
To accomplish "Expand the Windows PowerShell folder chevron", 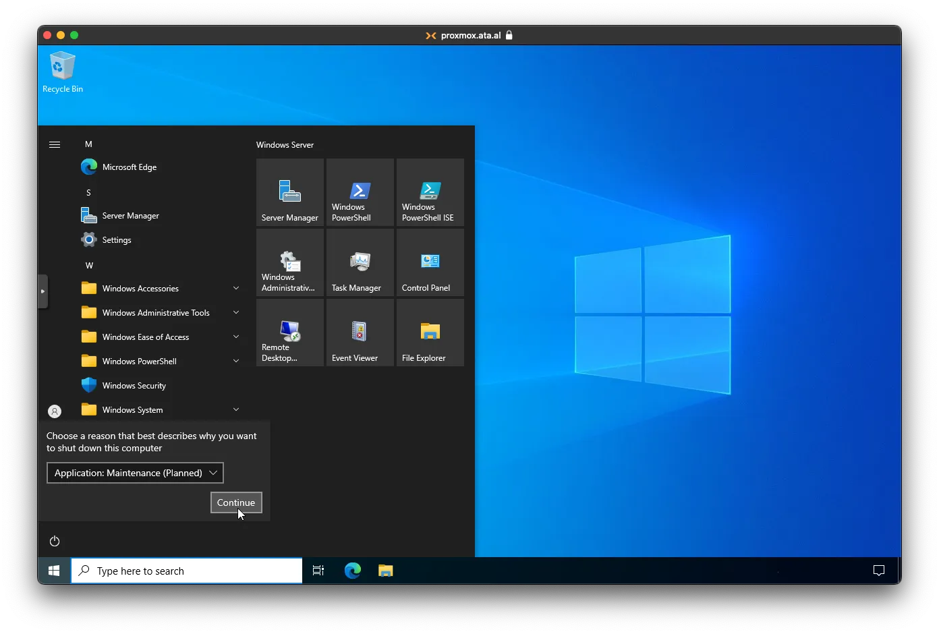I will 236,362.
